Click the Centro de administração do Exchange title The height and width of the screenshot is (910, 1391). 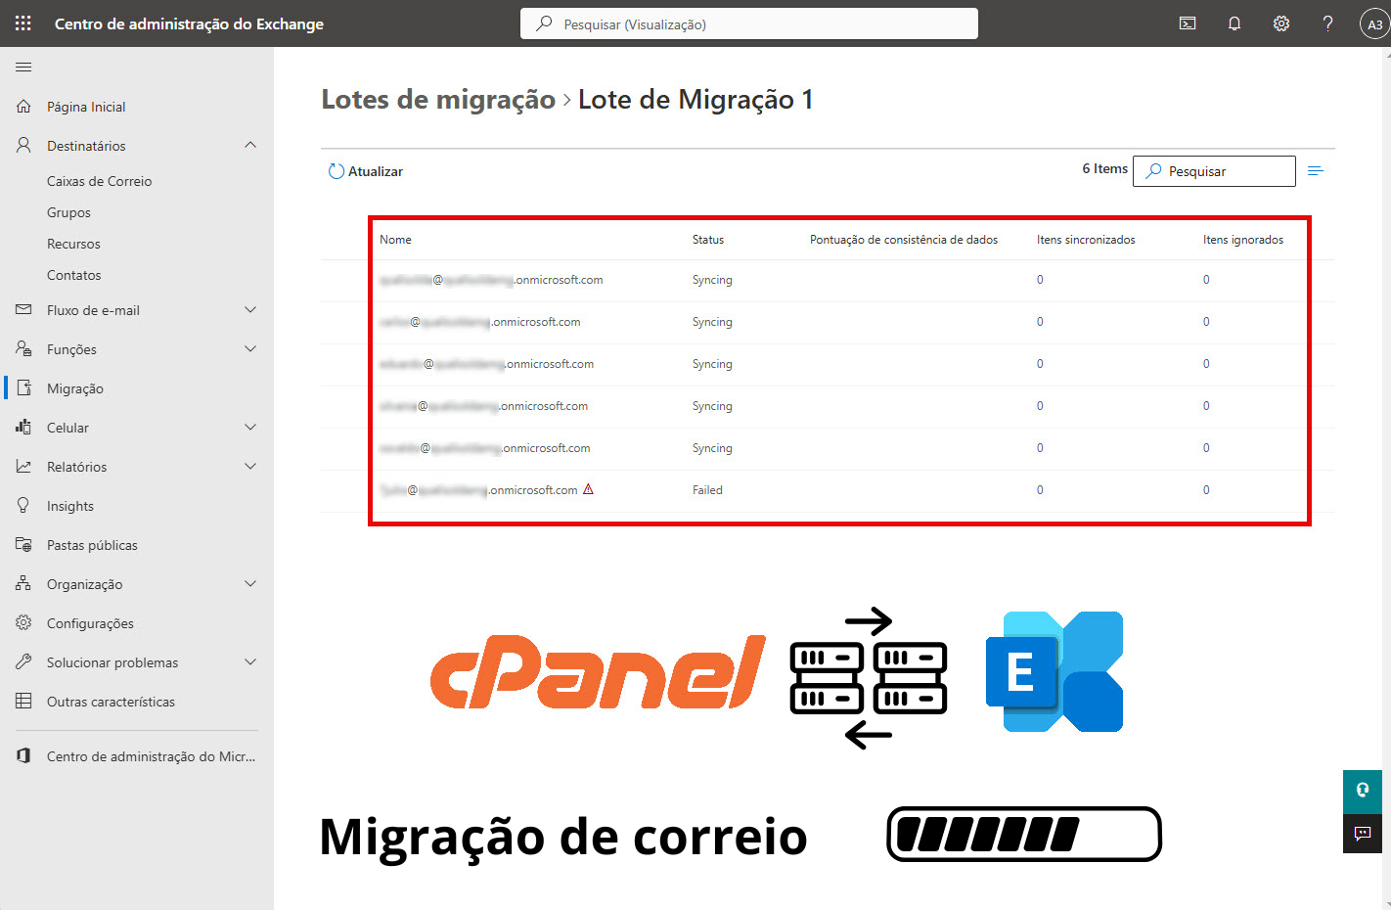tap(189, 23)
